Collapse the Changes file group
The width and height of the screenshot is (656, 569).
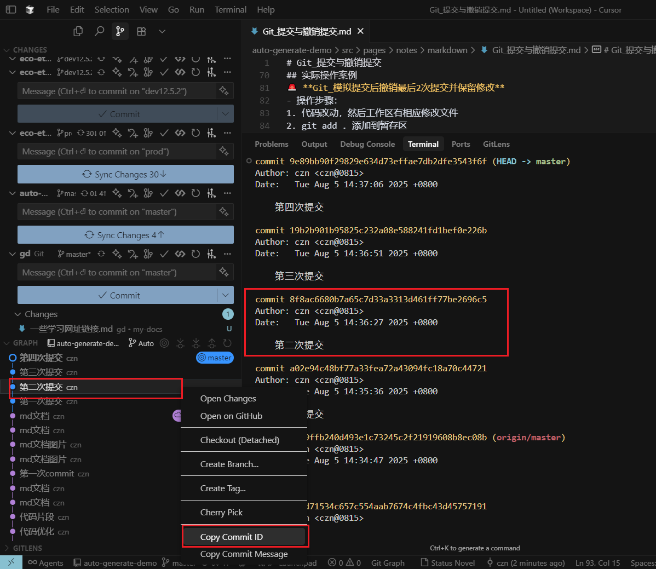click(17, 314)
